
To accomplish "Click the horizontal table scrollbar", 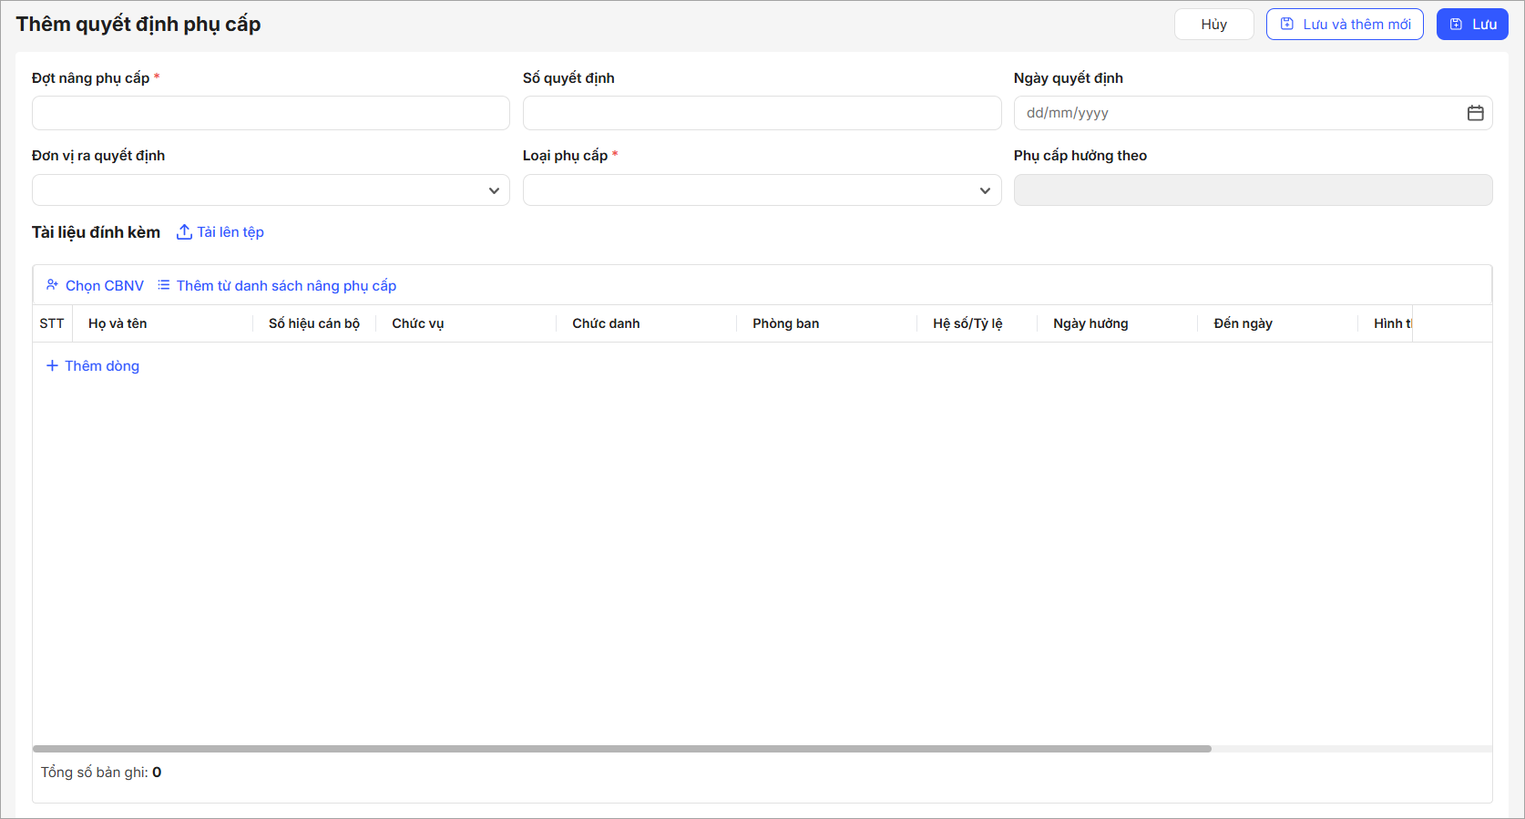I will tap(621, 749).
